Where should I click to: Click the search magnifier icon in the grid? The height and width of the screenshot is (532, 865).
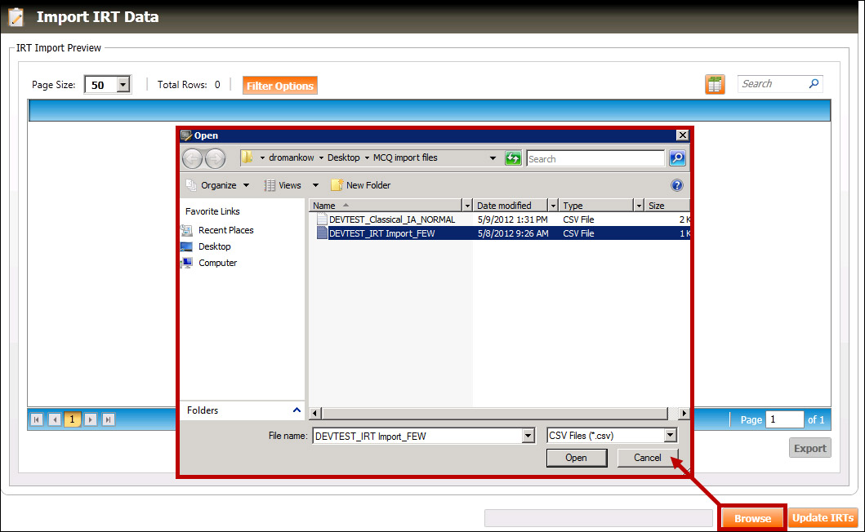pos(814,84)
